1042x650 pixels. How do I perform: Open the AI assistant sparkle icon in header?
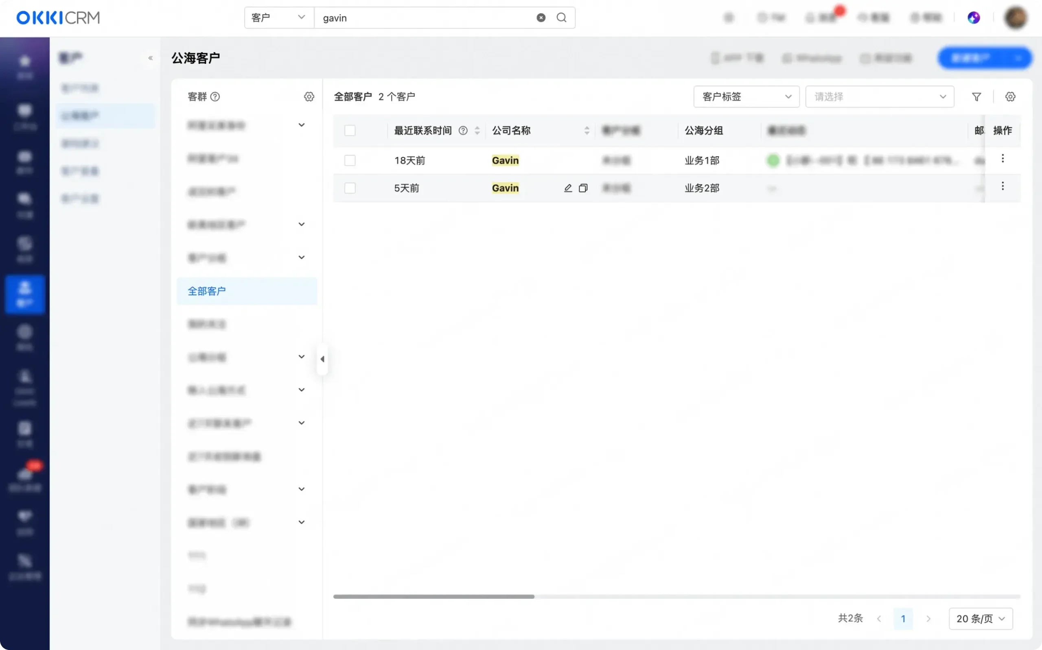[974, 17]
